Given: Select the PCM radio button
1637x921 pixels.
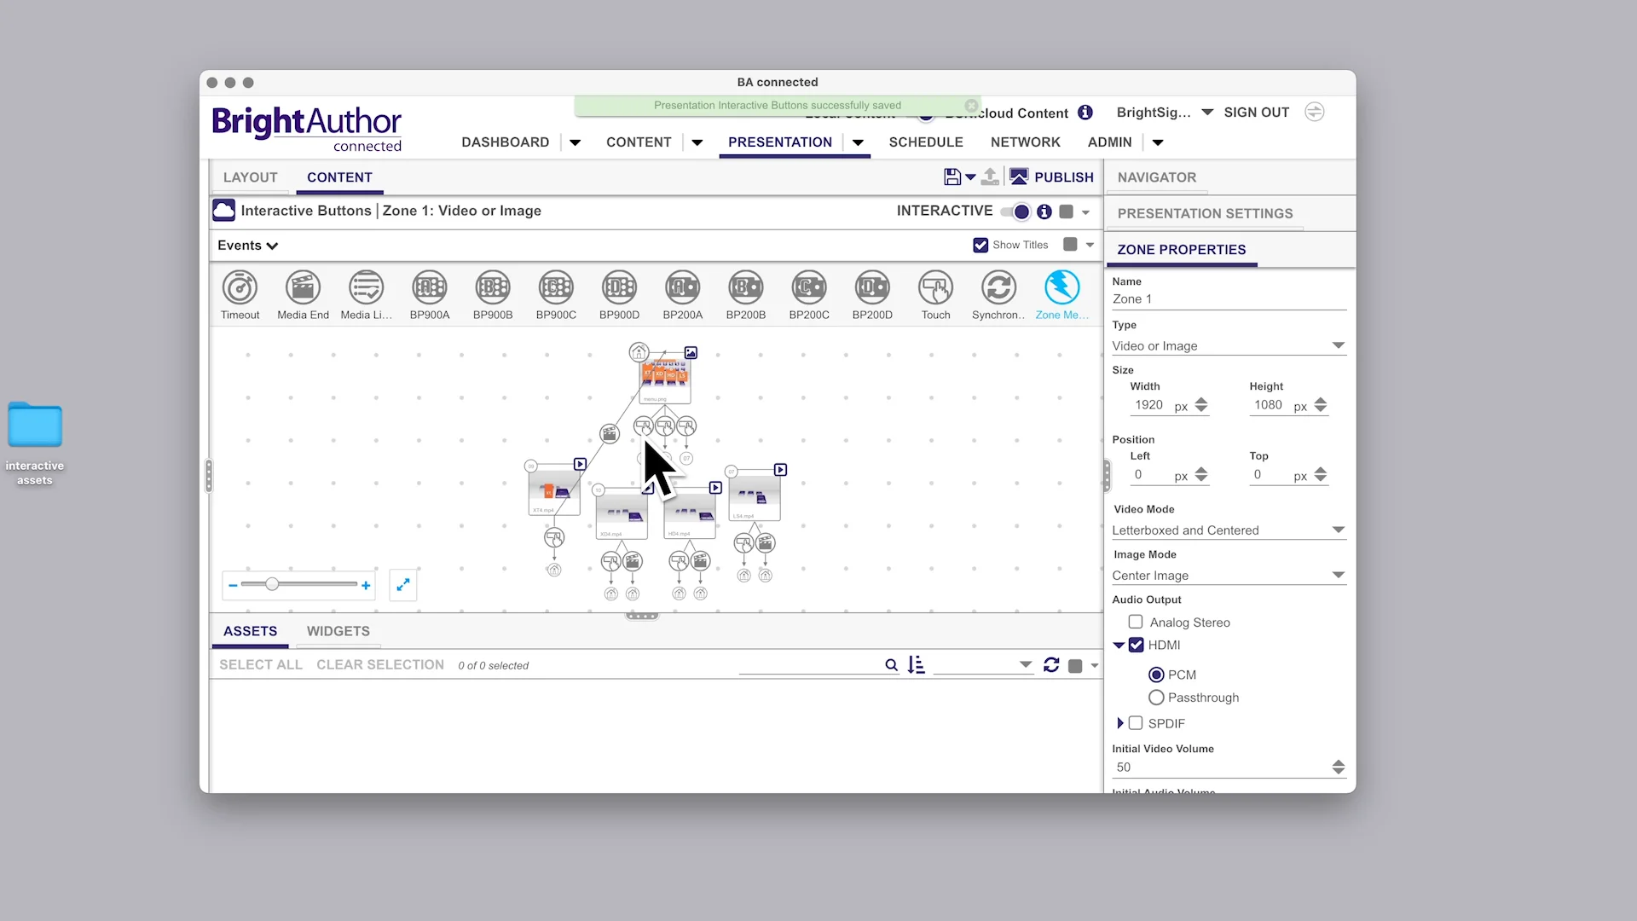Looking at the screenshot, I should point(1156,675).
